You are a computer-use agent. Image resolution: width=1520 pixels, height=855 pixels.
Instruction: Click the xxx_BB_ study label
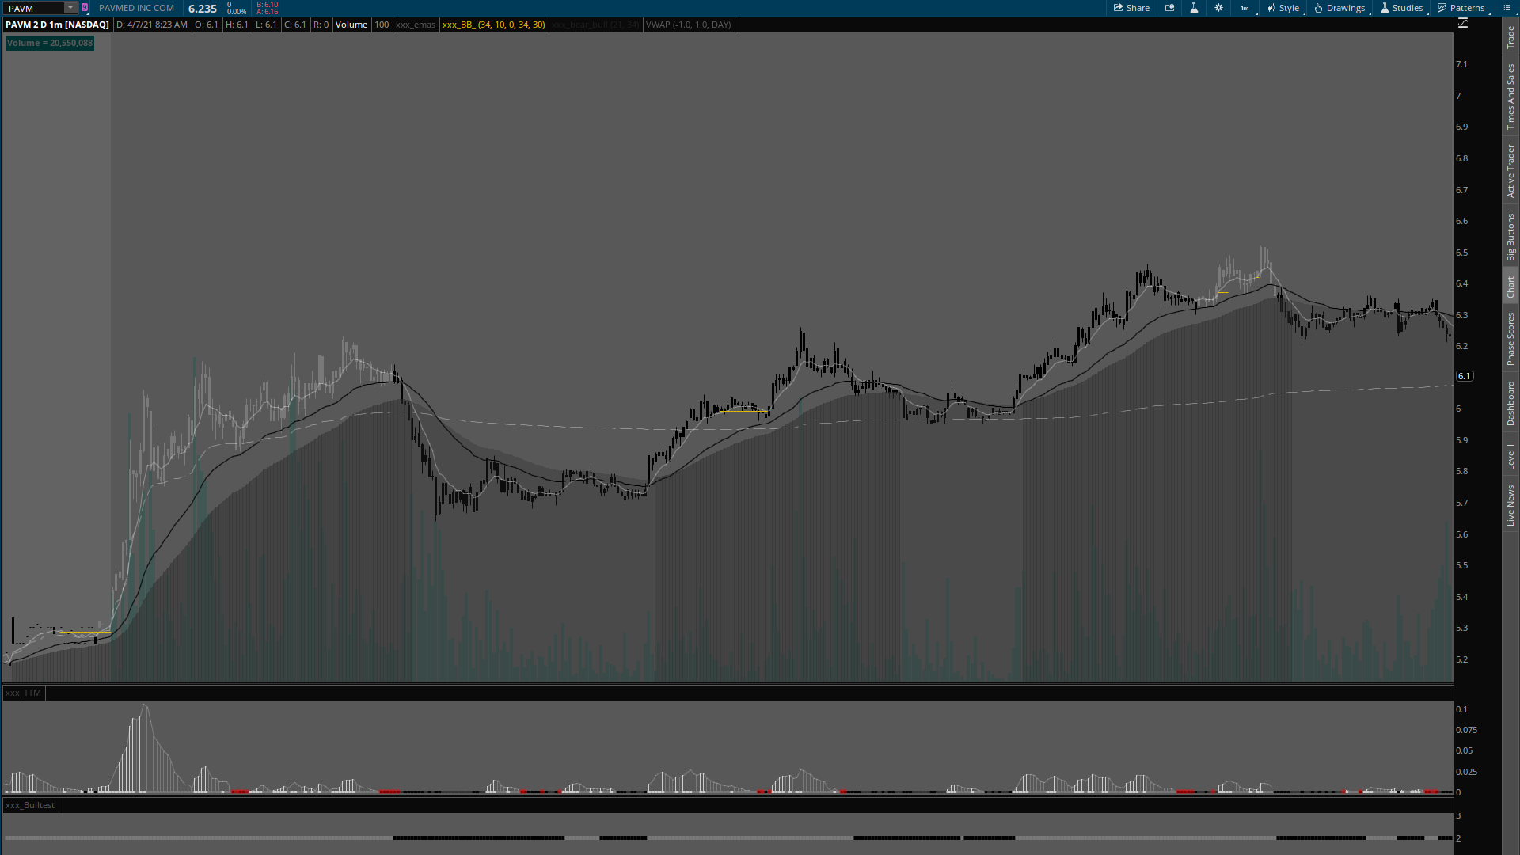click(493, 25)
